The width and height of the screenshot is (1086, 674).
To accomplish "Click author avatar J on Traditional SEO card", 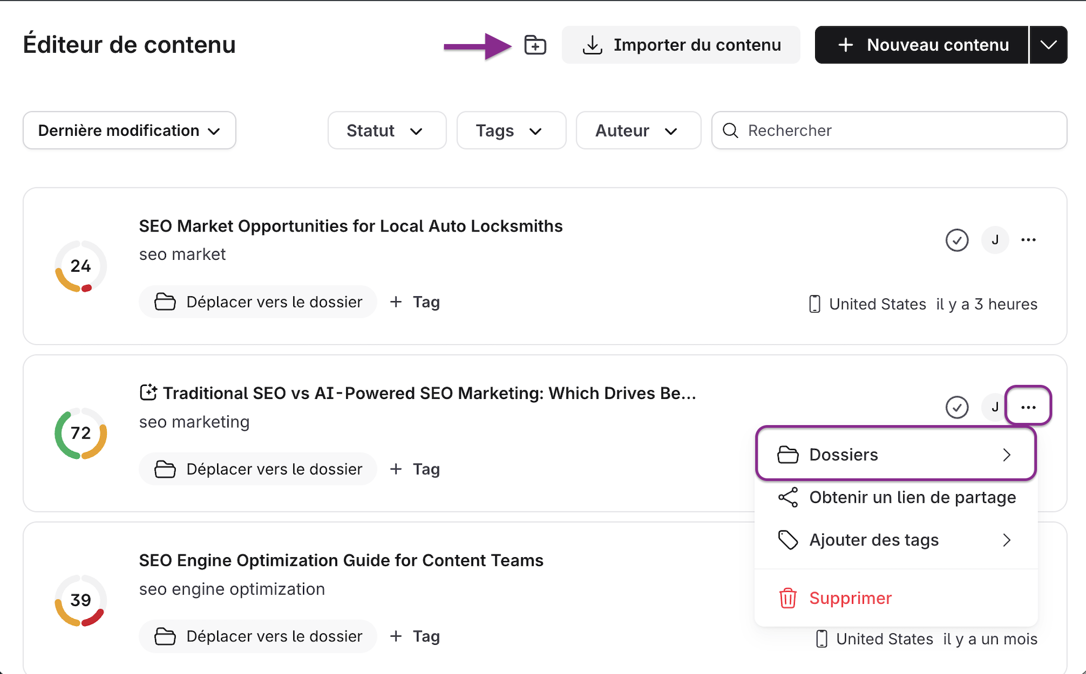I will (994, 407).
